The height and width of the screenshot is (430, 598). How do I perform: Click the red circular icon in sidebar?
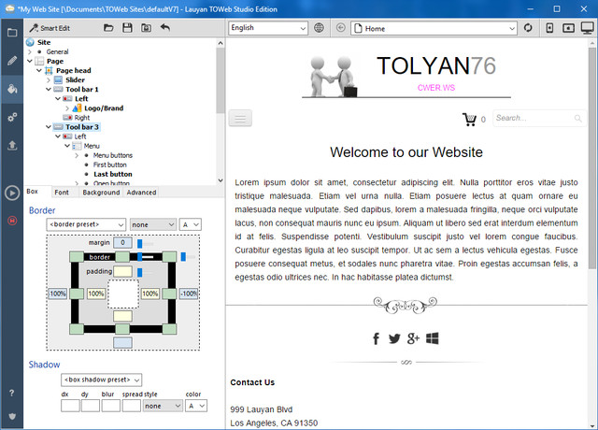coord(12,221)
